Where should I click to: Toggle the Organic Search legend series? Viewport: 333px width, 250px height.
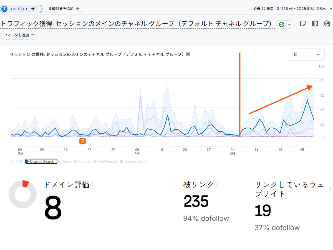41,161
